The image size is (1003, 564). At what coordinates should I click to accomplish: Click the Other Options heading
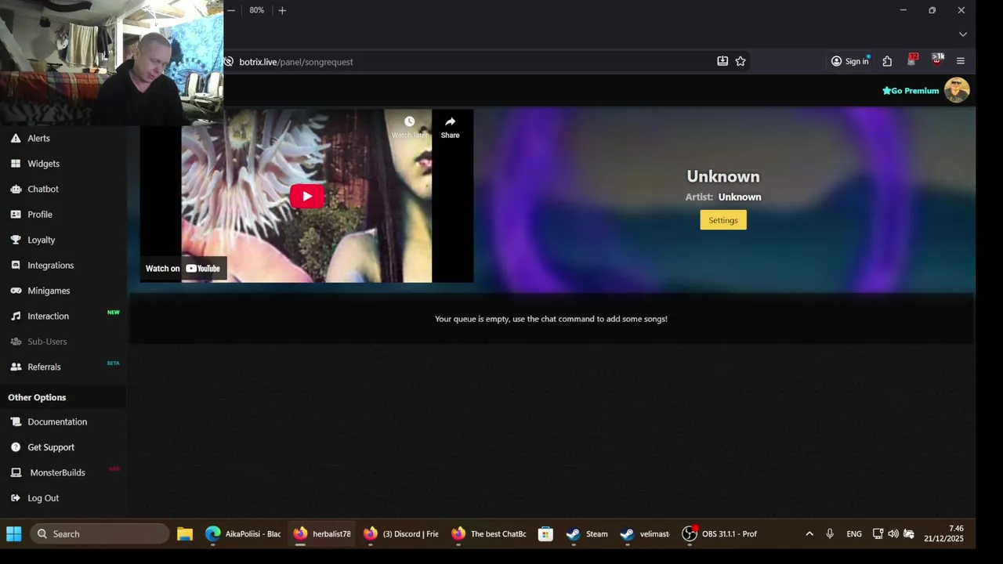[x=37, y=397]
